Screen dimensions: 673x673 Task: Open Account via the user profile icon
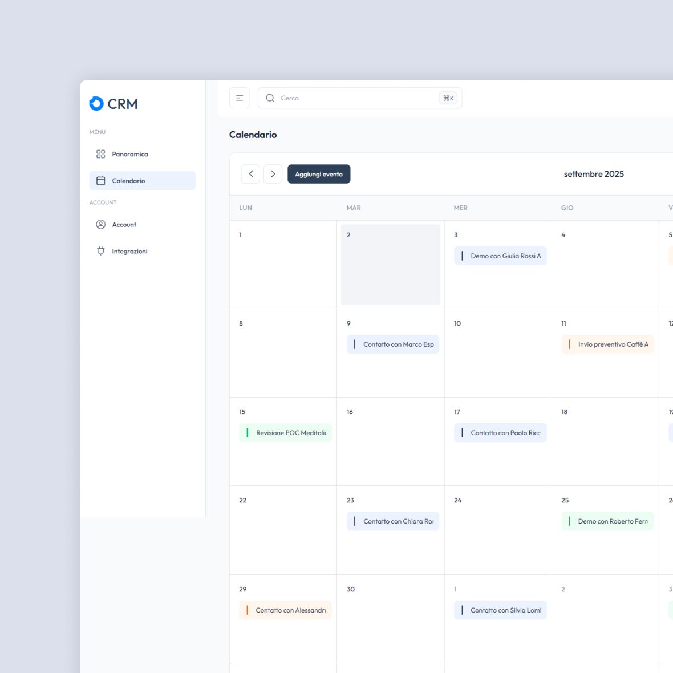pos(100,224)
